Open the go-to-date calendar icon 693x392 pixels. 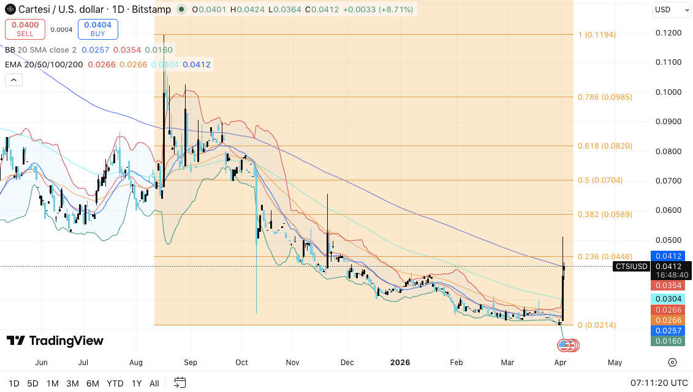coord(180,383)
